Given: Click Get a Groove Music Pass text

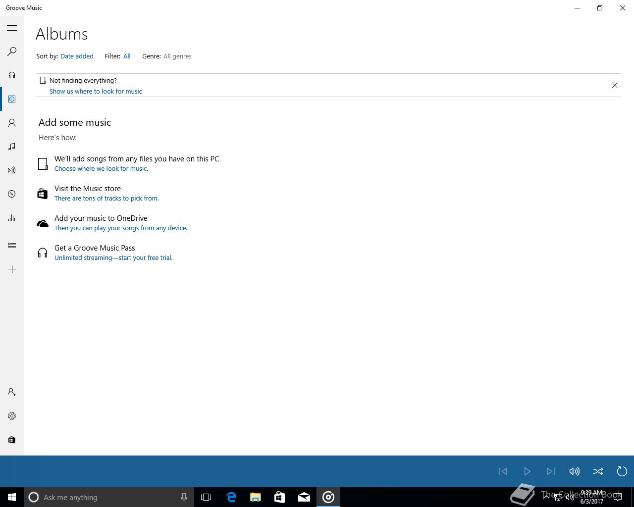Looking at the screenshot, I should click(95, 248).
